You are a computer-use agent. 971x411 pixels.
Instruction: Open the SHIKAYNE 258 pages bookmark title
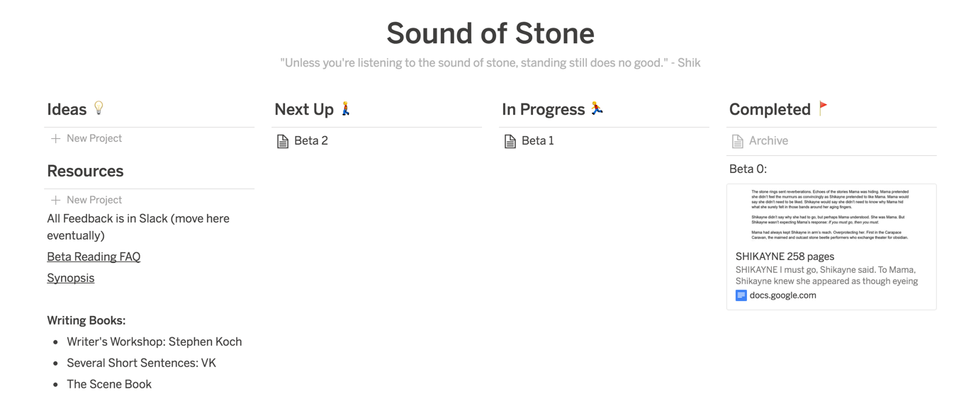tap(785, 257)
